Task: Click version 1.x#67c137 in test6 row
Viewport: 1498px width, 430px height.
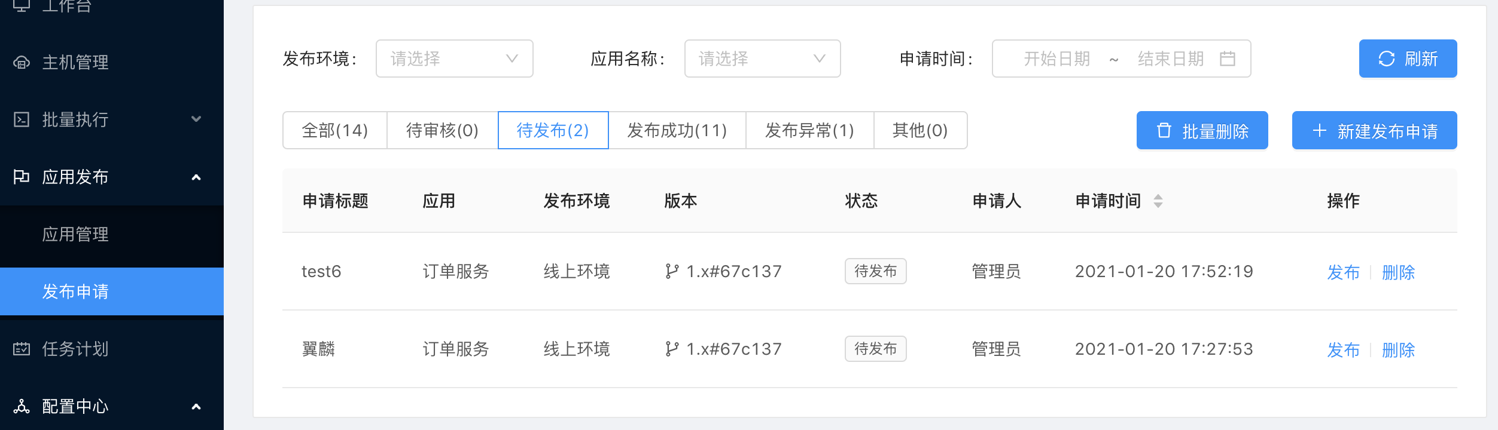Action: point(734,272)
